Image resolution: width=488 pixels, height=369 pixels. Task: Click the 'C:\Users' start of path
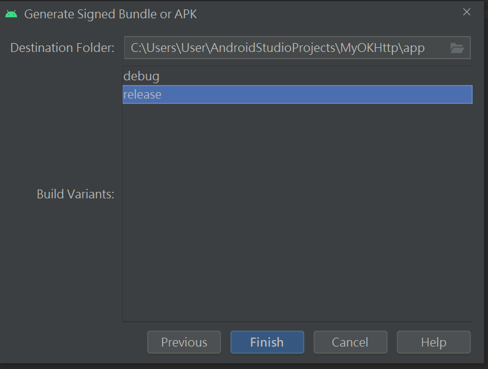tap(153, 48)
